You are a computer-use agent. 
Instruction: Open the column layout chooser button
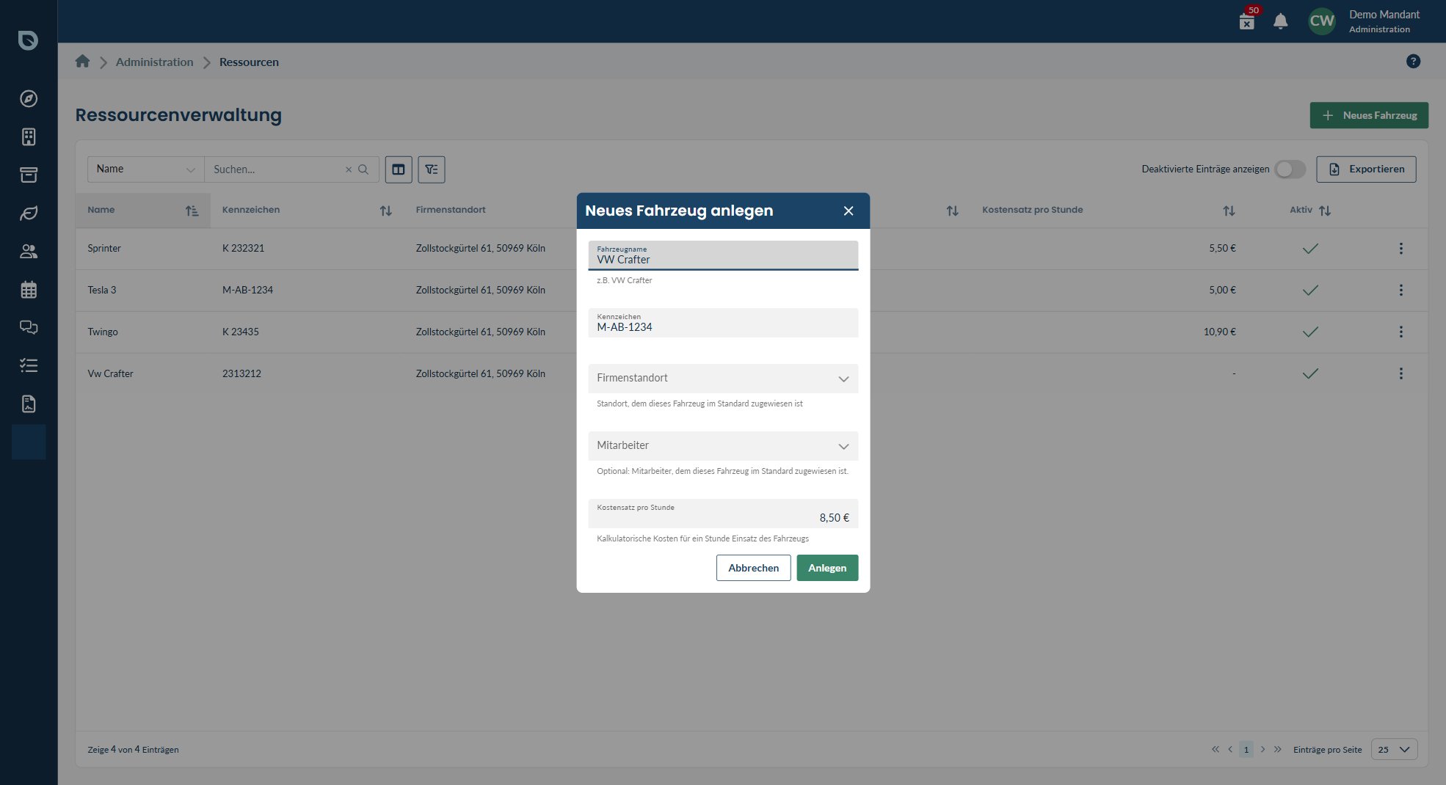[399, 169]
